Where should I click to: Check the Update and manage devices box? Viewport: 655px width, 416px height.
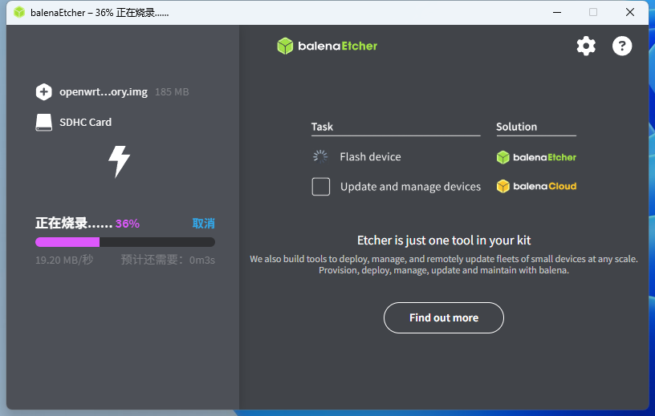click(321, 187)
